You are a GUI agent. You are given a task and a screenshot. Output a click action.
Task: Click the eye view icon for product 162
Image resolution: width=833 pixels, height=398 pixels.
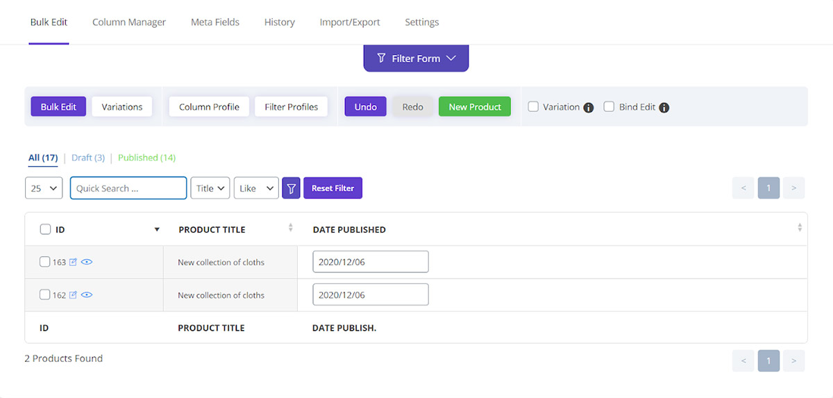87,295
